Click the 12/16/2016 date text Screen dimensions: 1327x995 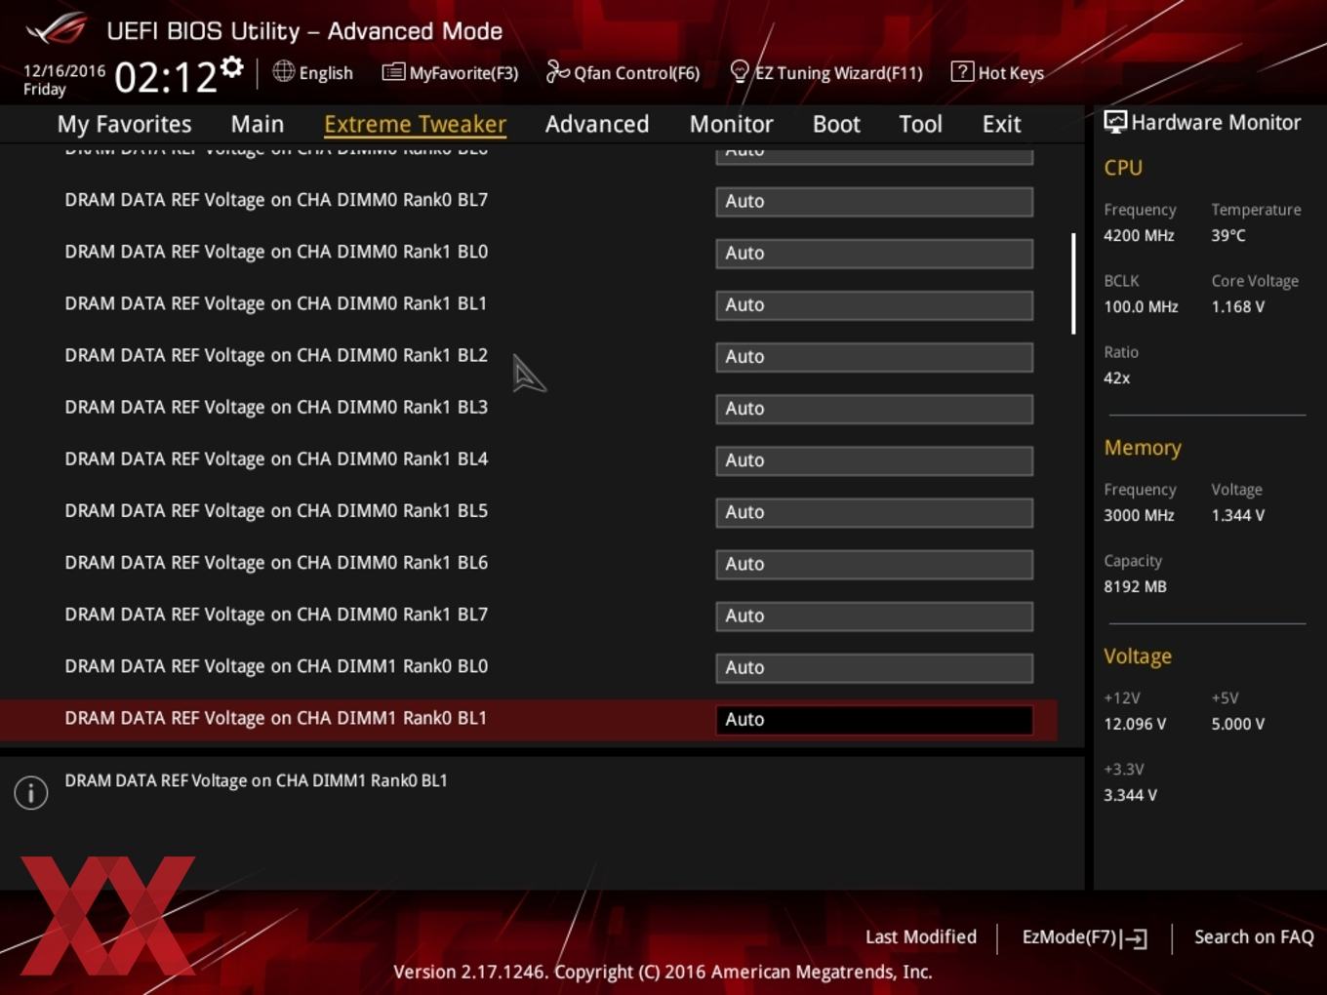pos(64,71)
